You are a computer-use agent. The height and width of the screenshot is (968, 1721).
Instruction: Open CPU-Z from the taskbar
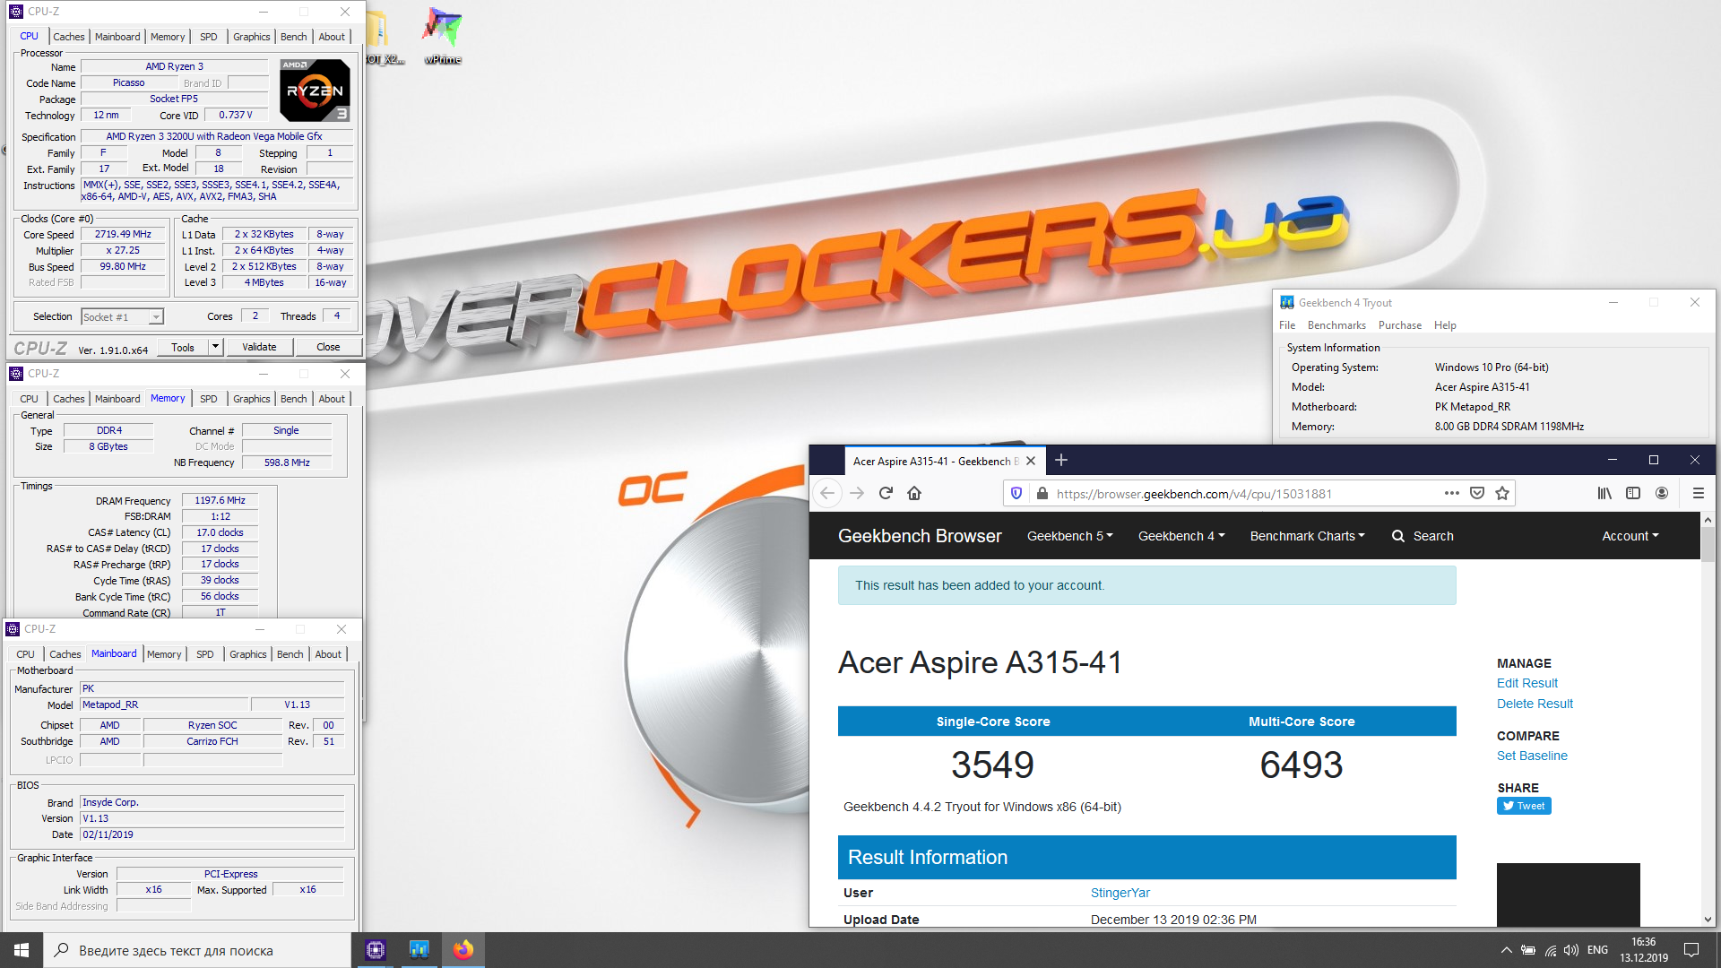376,950
